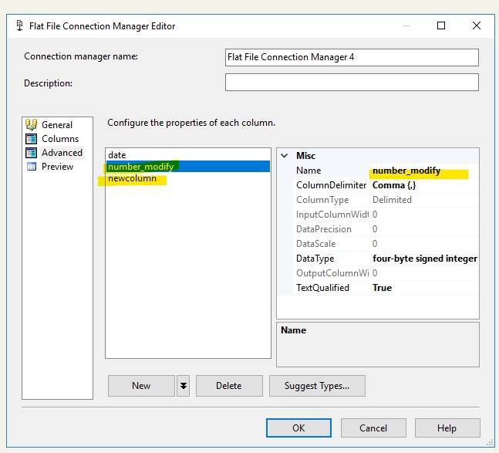The width and height of the screenshot is (499, 453).
Task: Select the ColumnType Delimited value
Action: point(424,200)
